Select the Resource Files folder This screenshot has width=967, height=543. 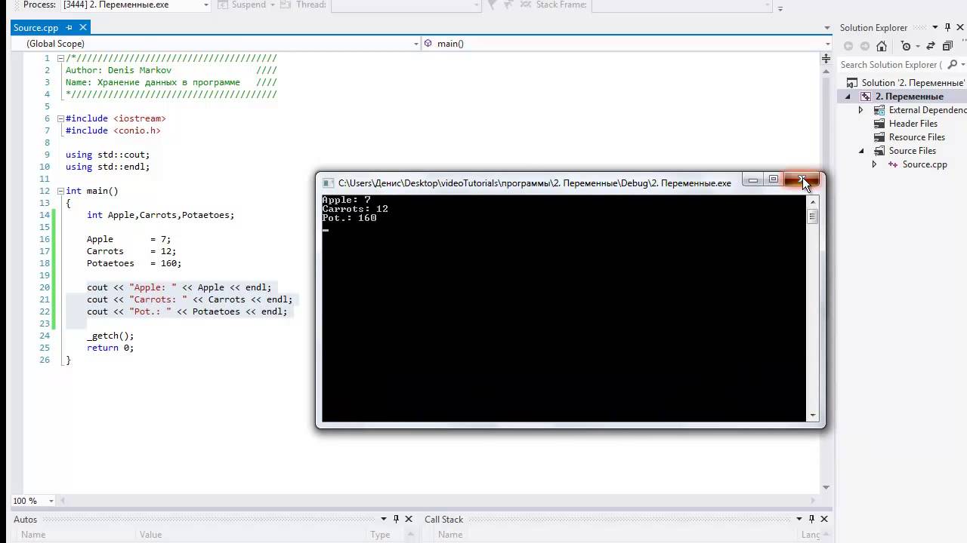point(916,137)
